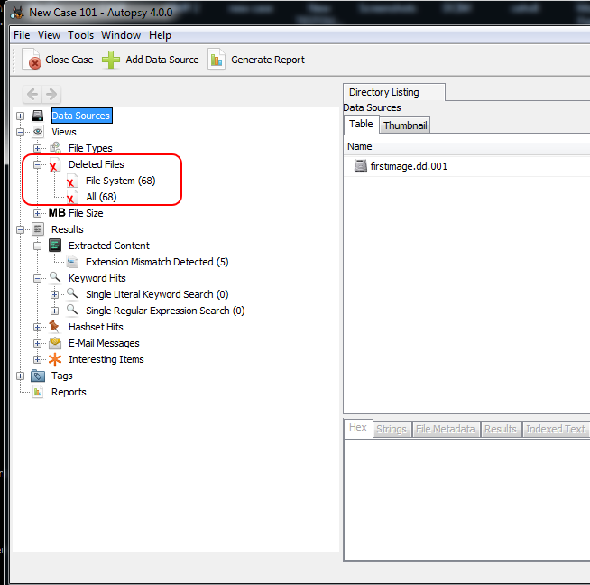Collapse the Results tree node

point(21,229)
